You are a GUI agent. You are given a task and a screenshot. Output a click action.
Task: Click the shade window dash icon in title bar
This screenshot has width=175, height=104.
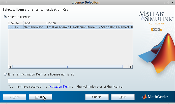(7, 2)
